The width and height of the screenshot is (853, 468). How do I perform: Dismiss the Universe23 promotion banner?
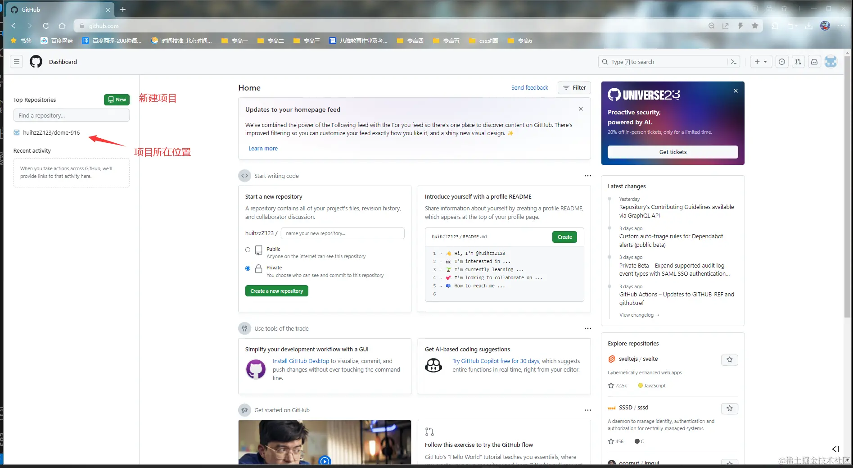(x=736, y=91)
